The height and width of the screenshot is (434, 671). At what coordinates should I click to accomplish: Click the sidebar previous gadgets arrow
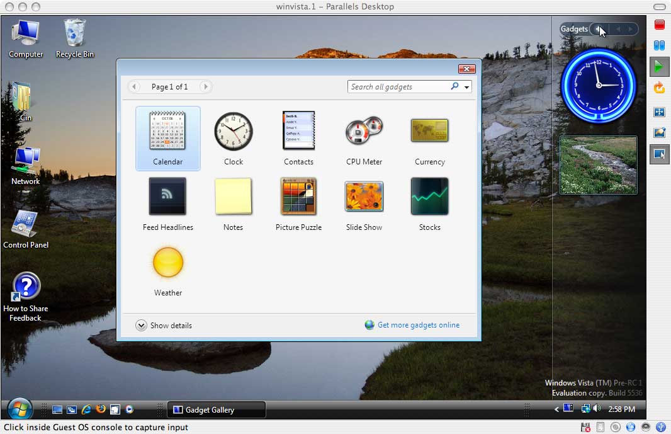(618, 29)
